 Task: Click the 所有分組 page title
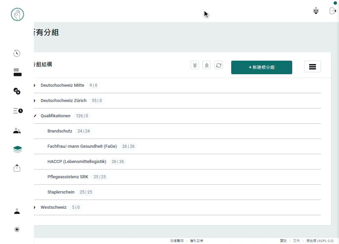point(46,33)
